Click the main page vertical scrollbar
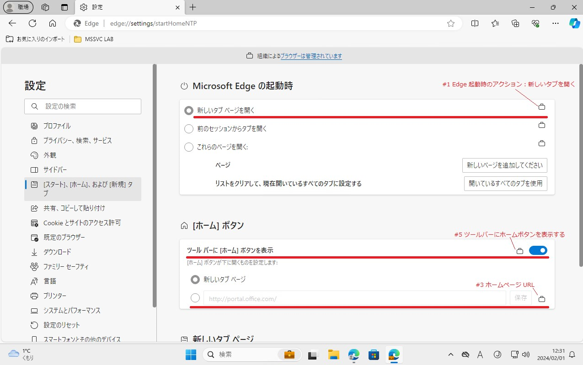This screenshot has width=583, height=365. [x=581, y=165]
